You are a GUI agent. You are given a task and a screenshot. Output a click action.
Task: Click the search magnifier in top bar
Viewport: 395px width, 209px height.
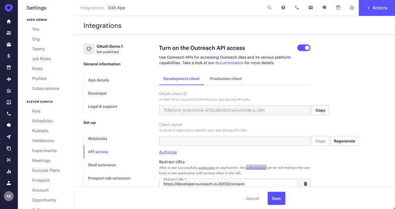(x=270, y=8)
